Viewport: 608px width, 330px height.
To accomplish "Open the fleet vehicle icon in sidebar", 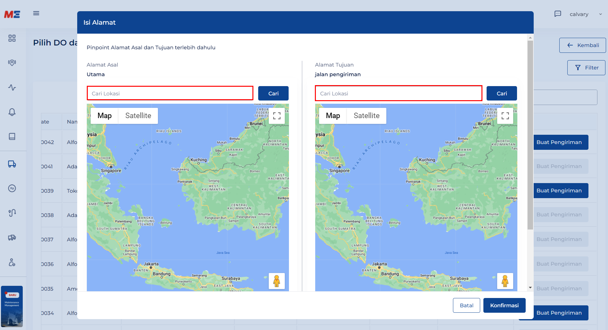I will click(12, 237).
